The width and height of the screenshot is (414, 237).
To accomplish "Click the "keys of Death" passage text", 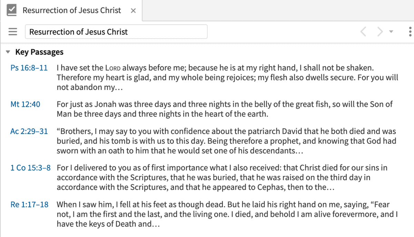I will pos(227,214).
